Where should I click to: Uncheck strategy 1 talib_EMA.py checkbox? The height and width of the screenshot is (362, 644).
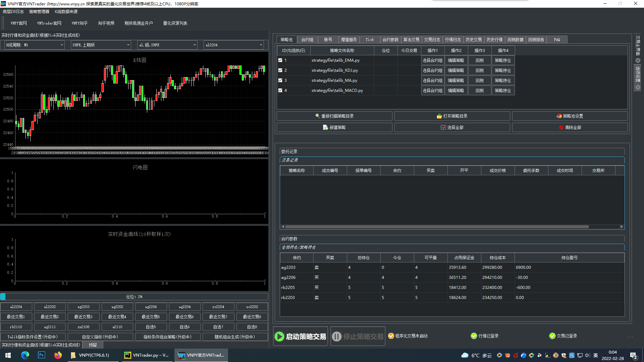coord(280,60)
